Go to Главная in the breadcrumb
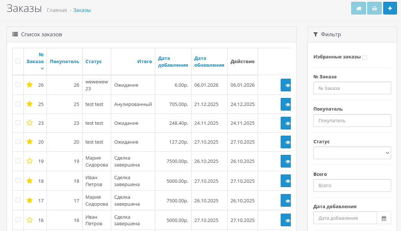 coord(57,10)
